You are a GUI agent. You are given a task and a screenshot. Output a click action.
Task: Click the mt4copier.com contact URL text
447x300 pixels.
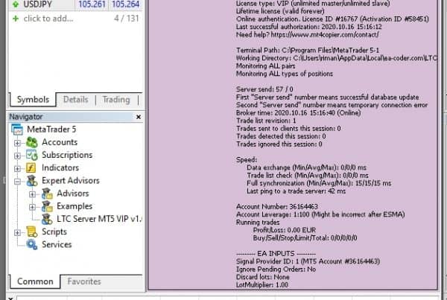coord(325,34)
